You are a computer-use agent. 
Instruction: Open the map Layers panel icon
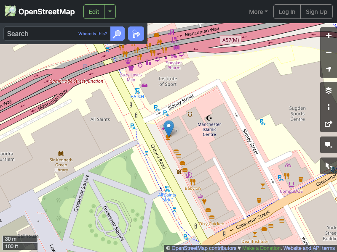[x=329, y=90]
